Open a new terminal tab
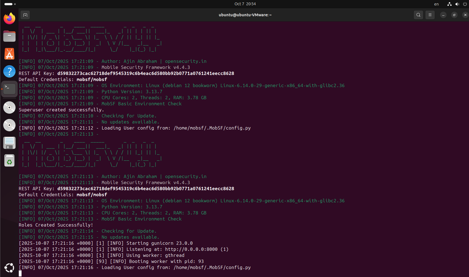 point(25,15)
